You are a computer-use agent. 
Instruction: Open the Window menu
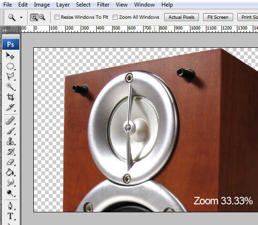144,5
